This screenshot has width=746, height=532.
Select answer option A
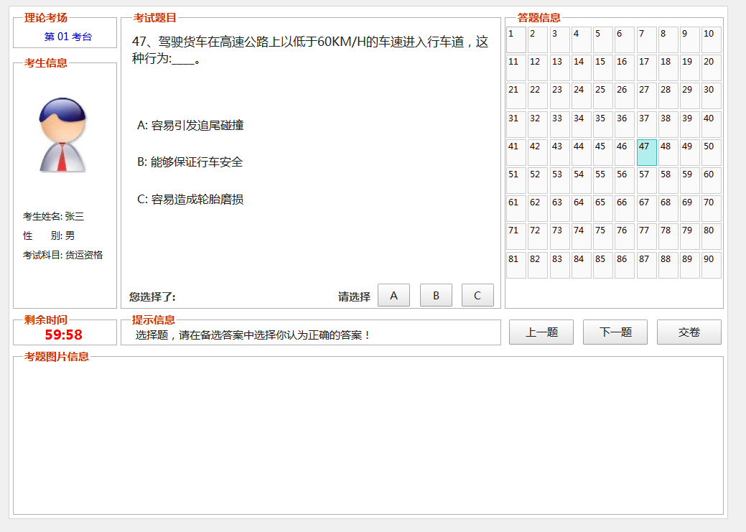393,294
